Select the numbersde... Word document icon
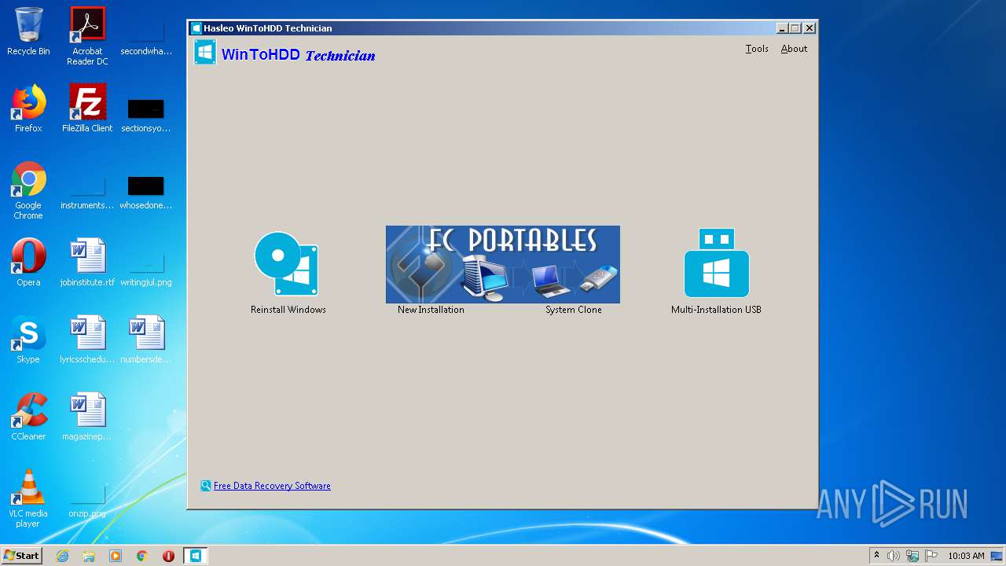Screen dimensions: 1006x566 (x=146, y=340)
